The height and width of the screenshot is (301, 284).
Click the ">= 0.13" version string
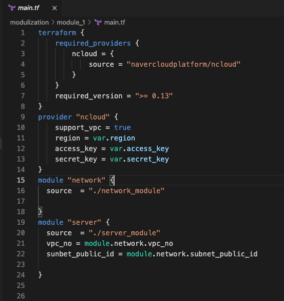tap(154, 96)
